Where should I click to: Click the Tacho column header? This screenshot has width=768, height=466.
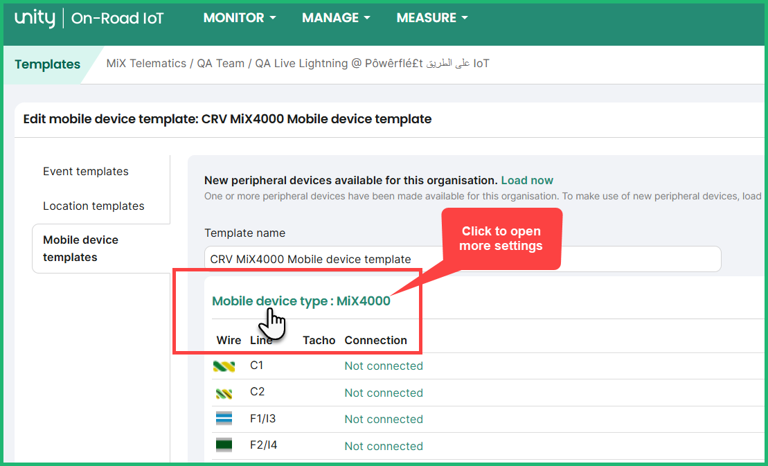click(319, 341)
